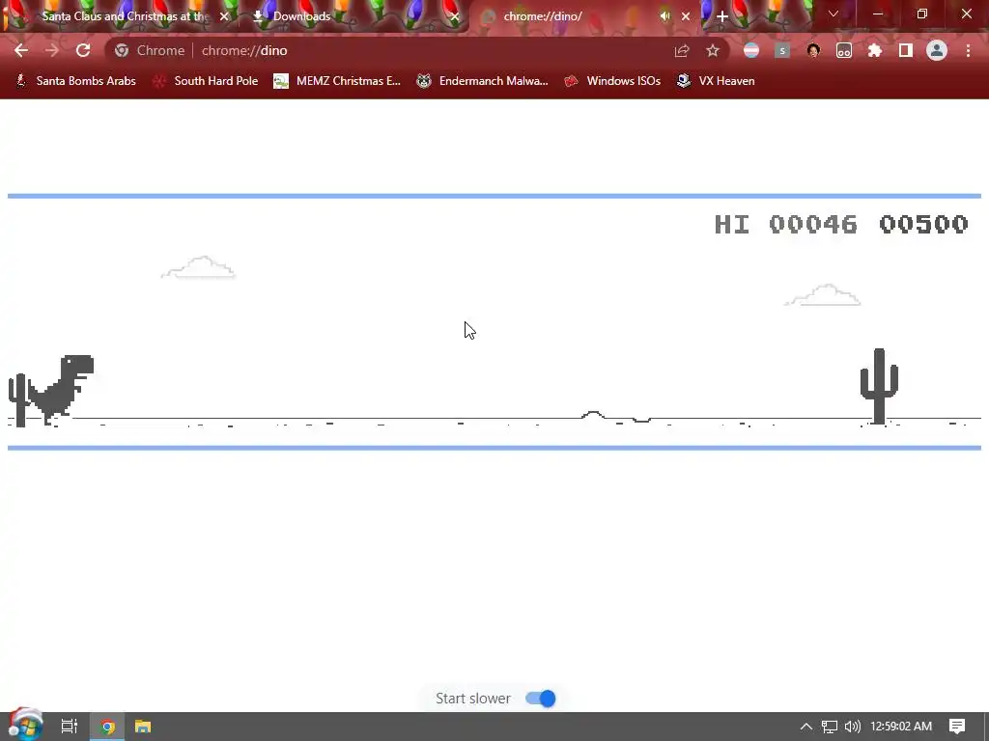Click the forward navigation arrow

pyautogui.click(x=52, y=50)
